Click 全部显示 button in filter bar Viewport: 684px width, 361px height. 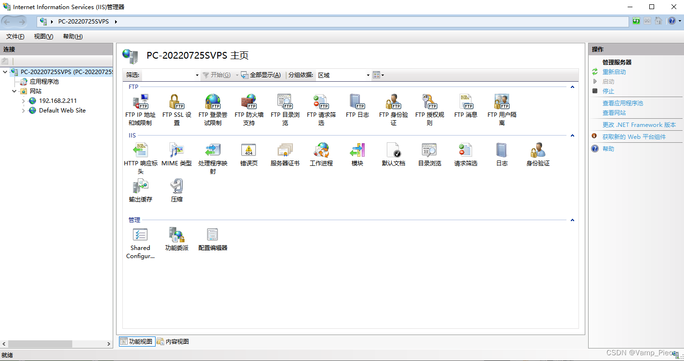pos(261,75)
